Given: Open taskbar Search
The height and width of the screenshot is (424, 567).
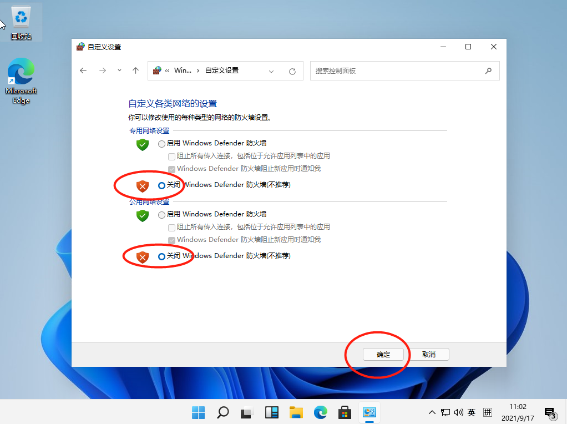Looking at the screenshot, I should coord(223,412).
